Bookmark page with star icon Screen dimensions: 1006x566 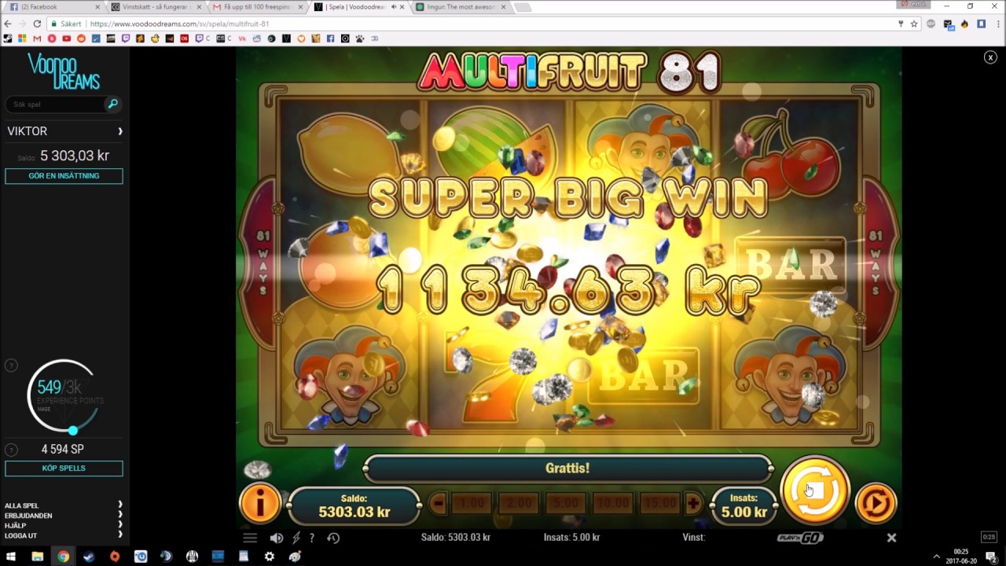coord(914,24)
